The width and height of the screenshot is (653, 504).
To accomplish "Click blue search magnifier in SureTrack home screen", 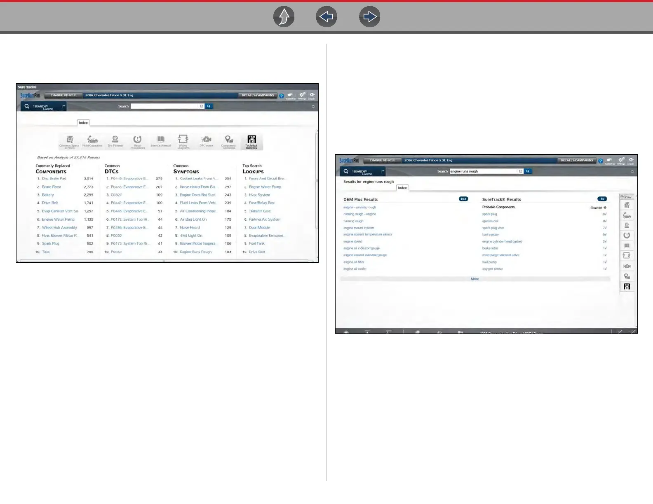I will tap(209, 106).
